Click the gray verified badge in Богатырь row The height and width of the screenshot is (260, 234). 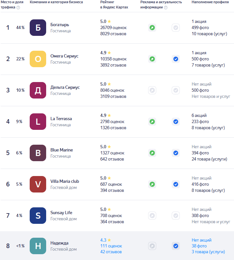(x=176, y=28)
